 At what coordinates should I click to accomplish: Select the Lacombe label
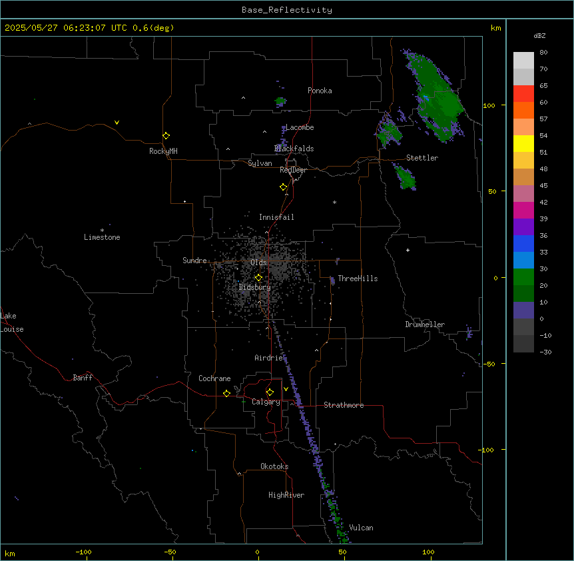click(300, 127)
